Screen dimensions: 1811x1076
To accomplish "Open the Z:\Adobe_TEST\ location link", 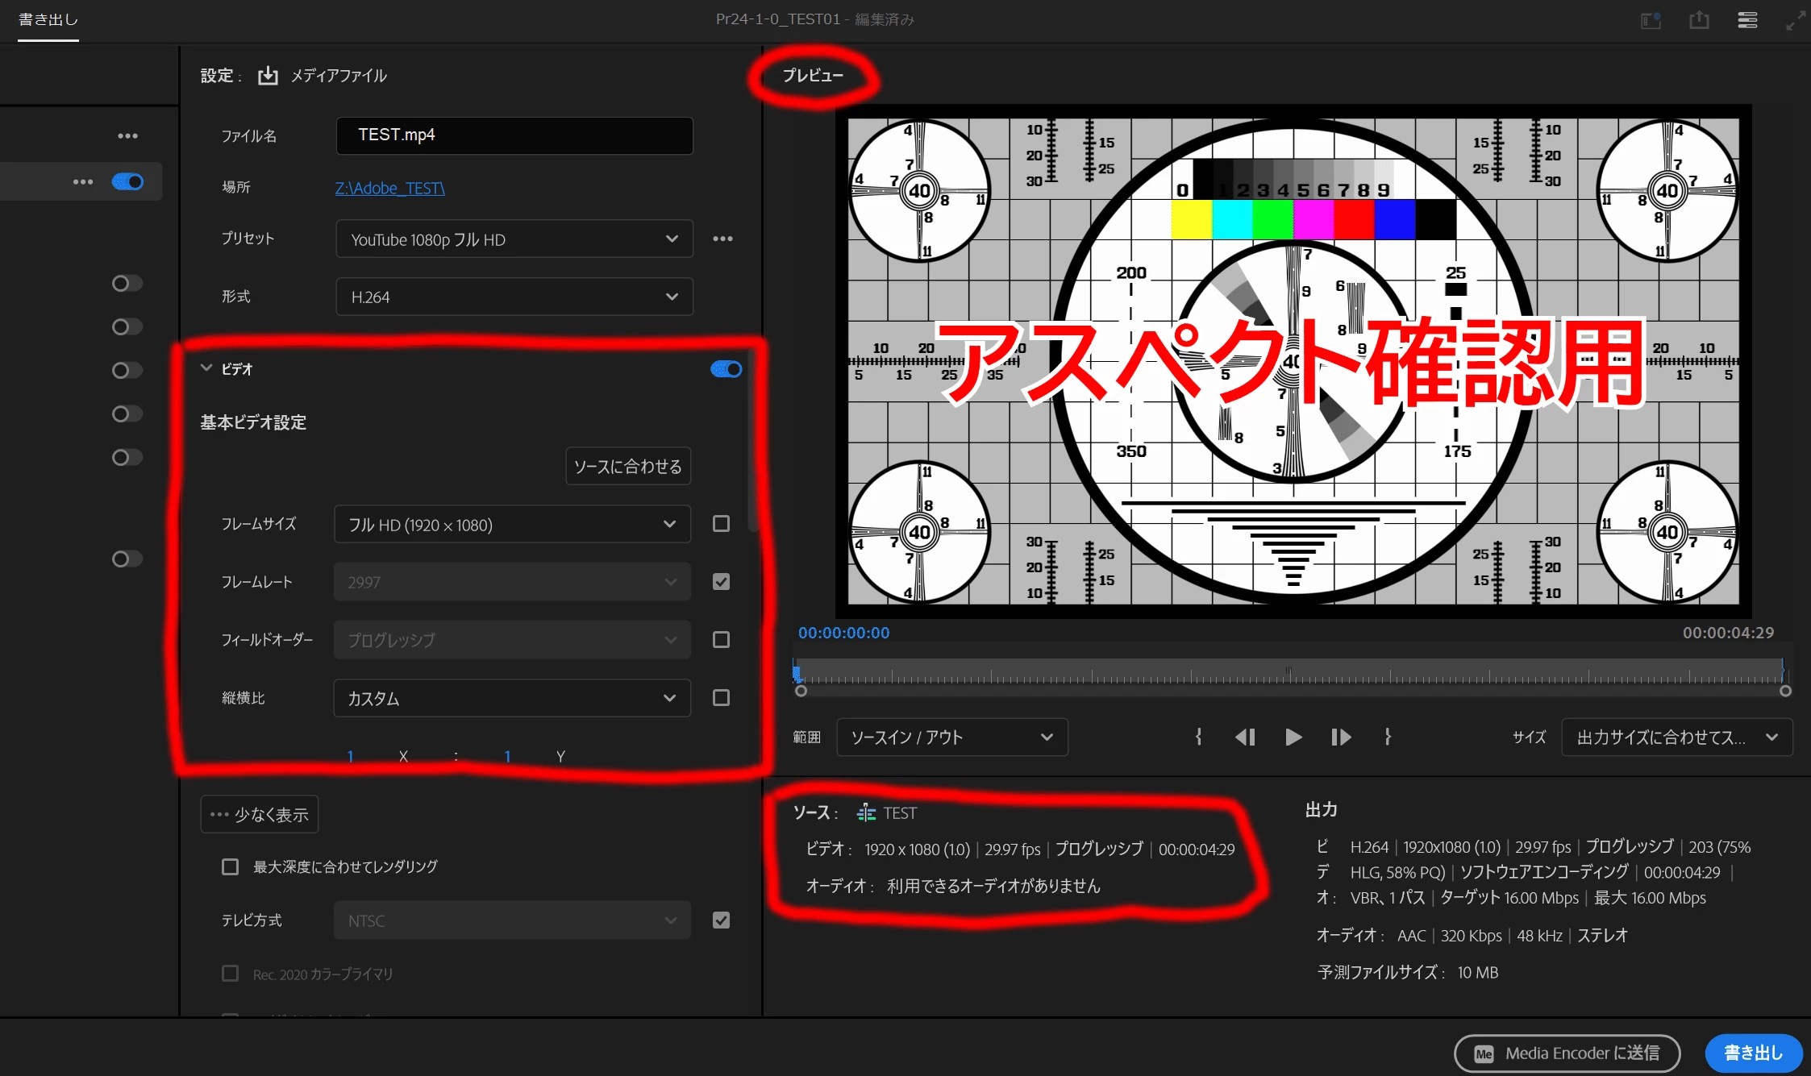I will 389,188.
